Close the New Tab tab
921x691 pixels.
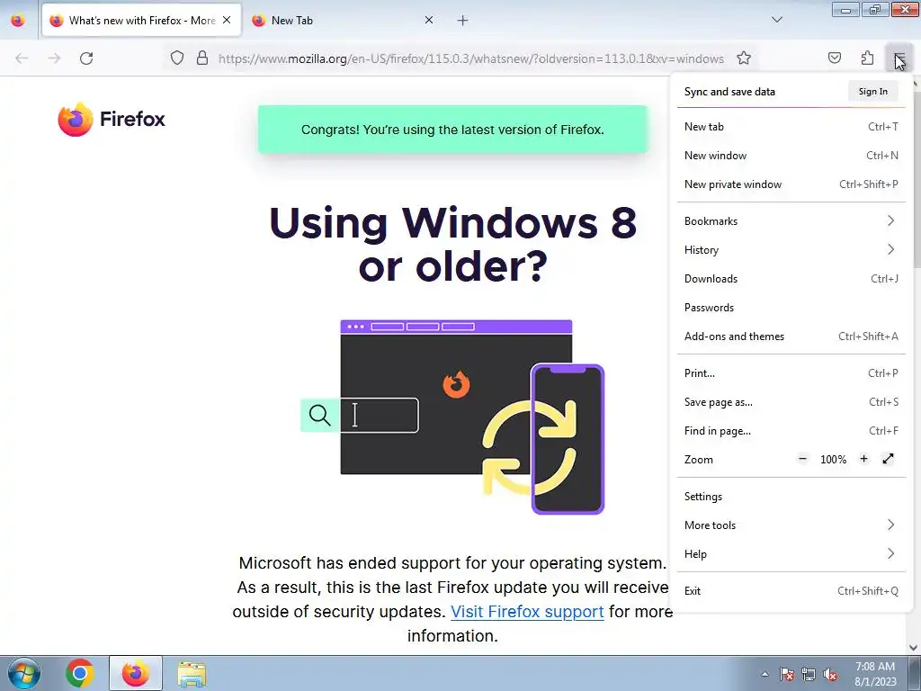tap(429, 21)
